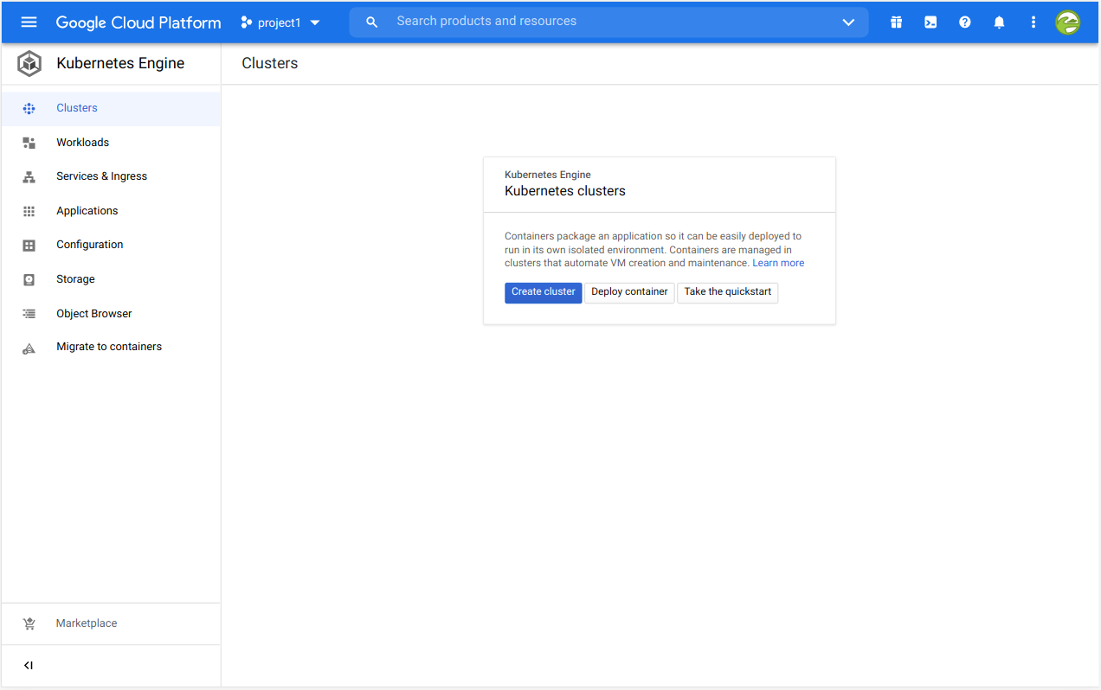Select the Migrate to containers icon
The height and width of the screenshot is (690, 1101).
pyautogui.click(x=29, y=348)
